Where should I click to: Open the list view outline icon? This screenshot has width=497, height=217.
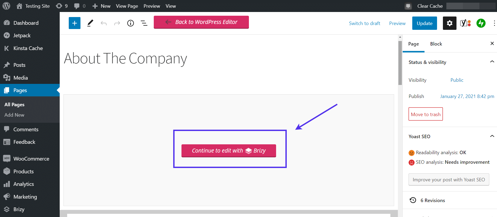pos(144,23)
